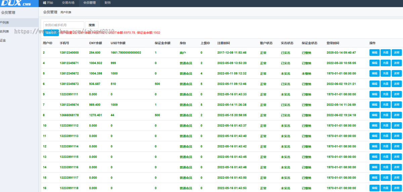Click the 保证金状态 column header

(x=310, y=43)
